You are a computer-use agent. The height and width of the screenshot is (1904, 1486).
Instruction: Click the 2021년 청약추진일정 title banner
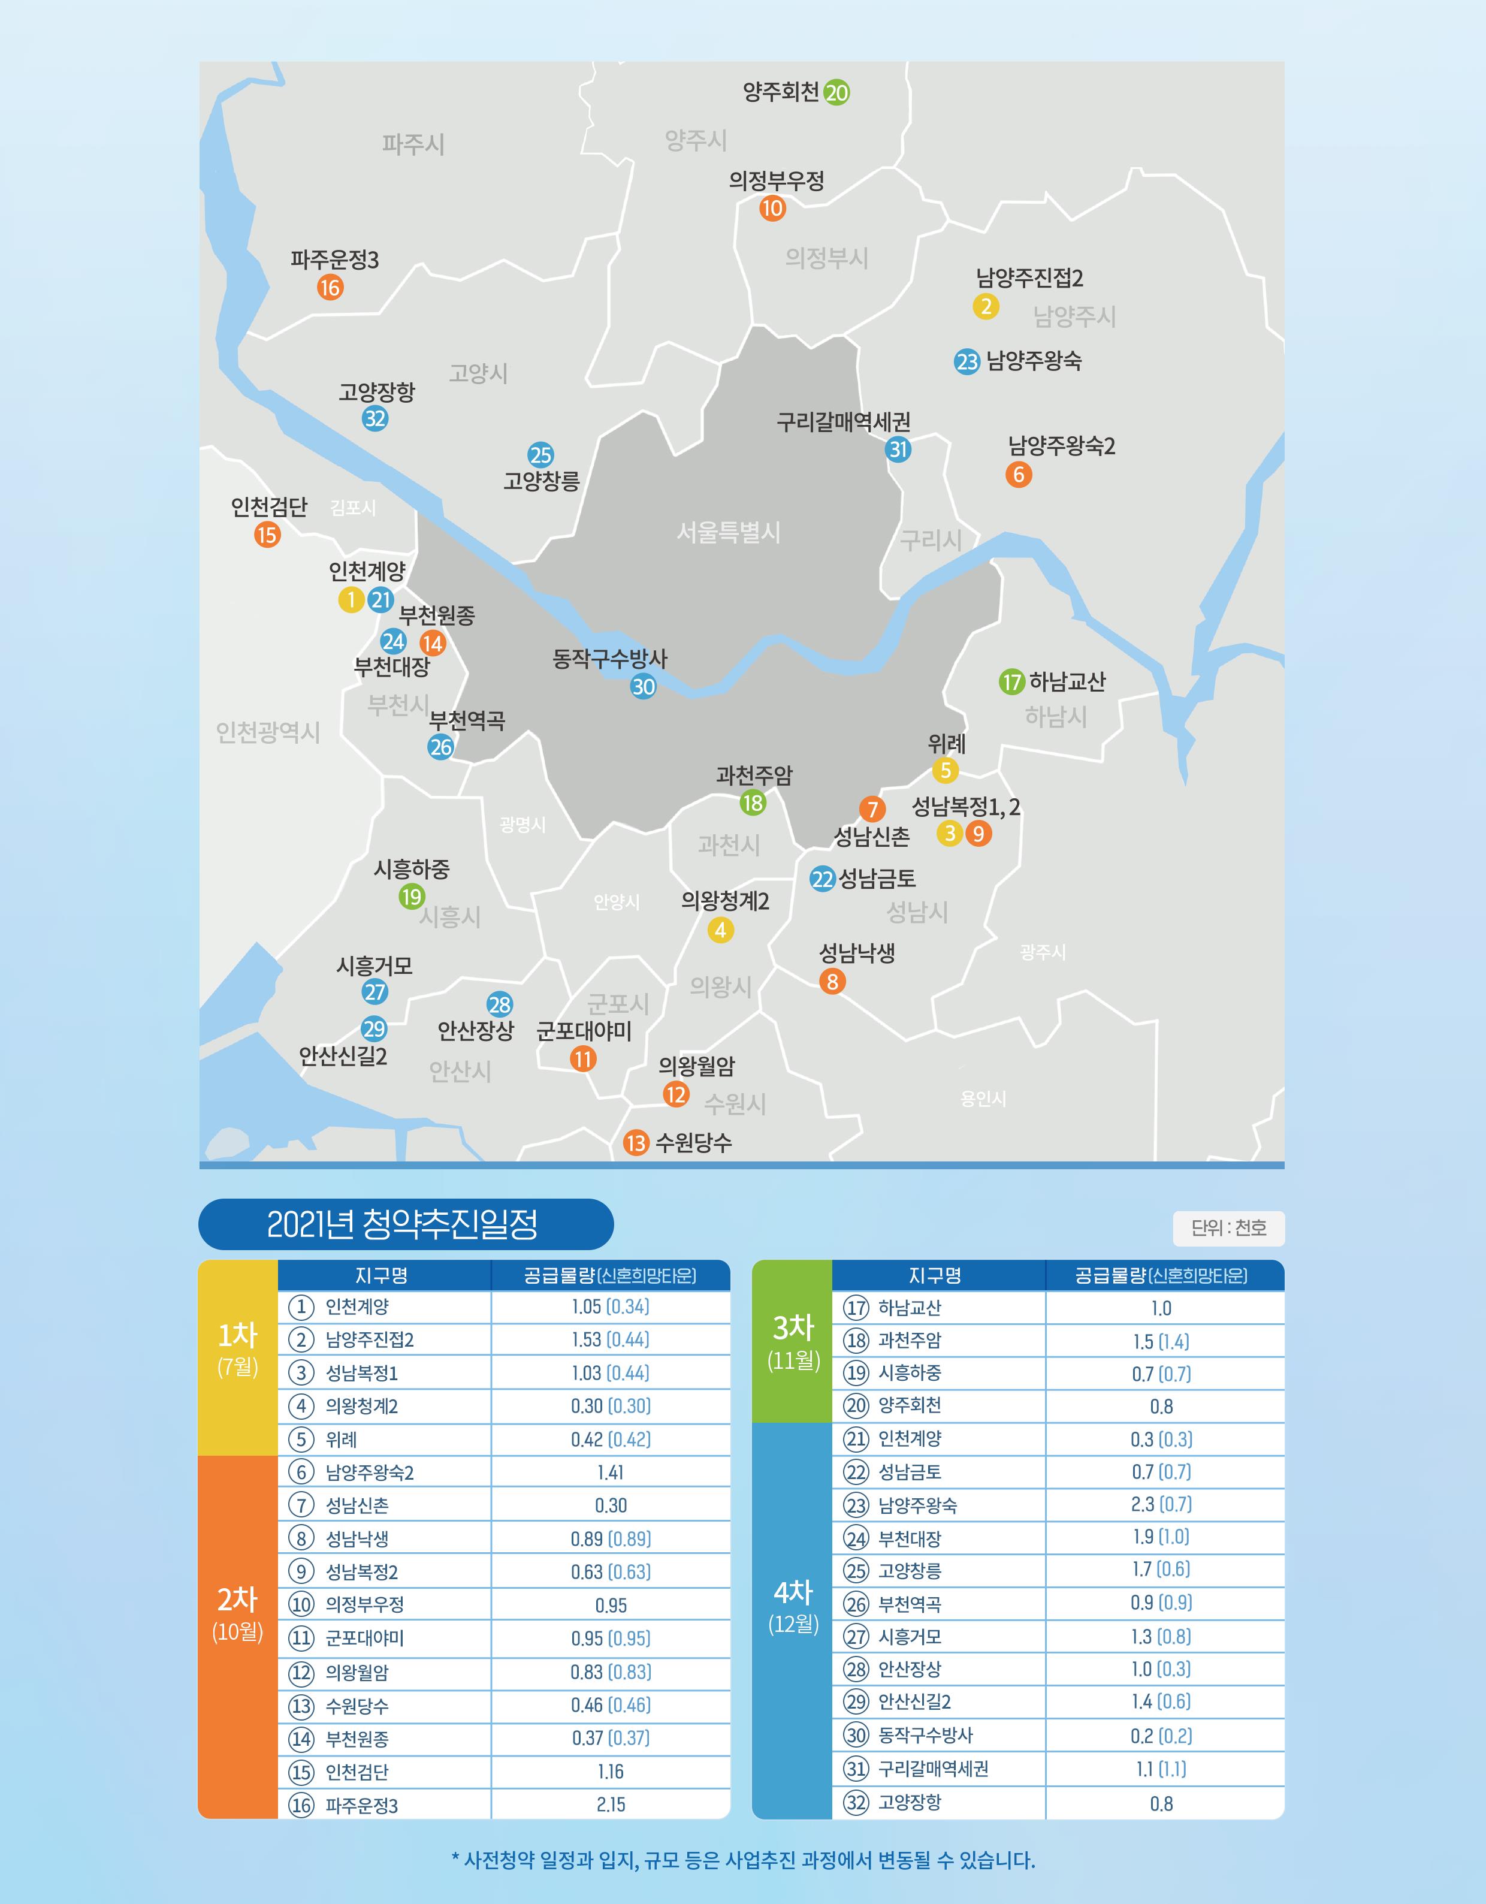(x=405, y=1224)
